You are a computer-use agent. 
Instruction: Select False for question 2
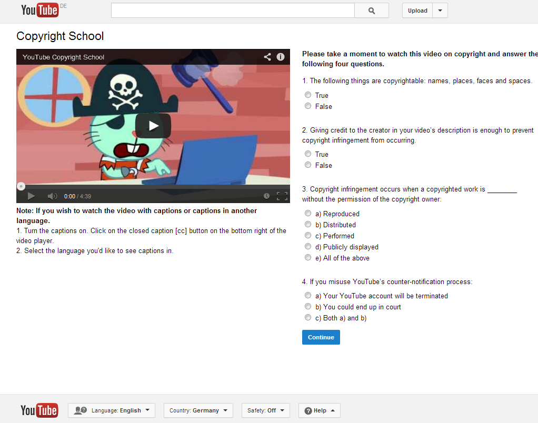tap(308, 165)
